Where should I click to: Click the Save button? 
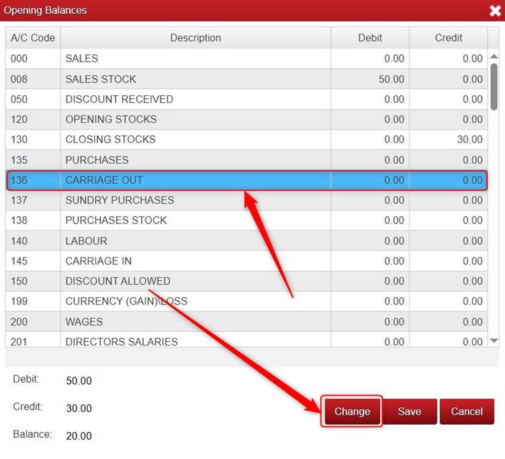point(410,411)
